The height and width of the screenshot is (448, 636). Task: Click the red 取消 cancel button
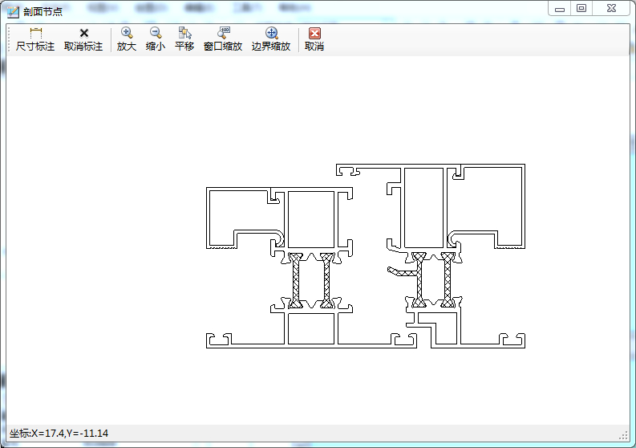[x=314, y=39]
